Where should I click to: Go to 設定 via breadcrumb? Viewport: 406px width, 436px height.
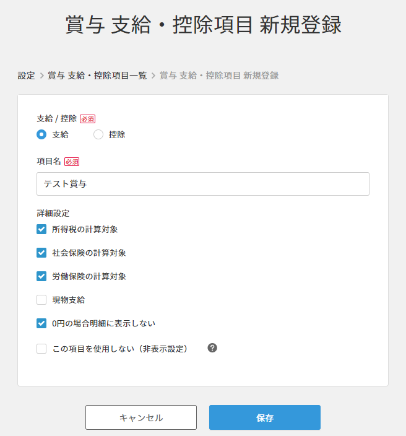(x=27, y=76)
